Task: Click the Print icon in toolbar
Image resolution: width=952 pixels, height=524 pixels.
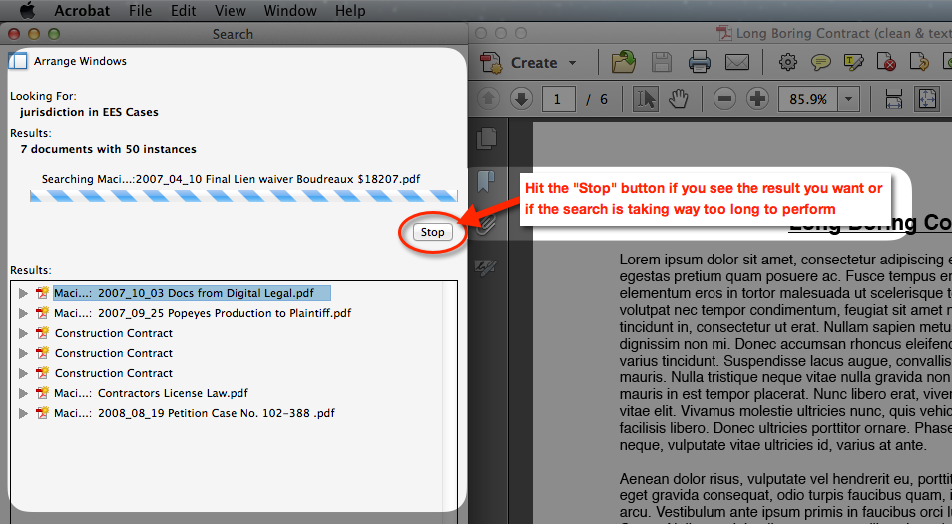Action: click(x=699, y=62)
